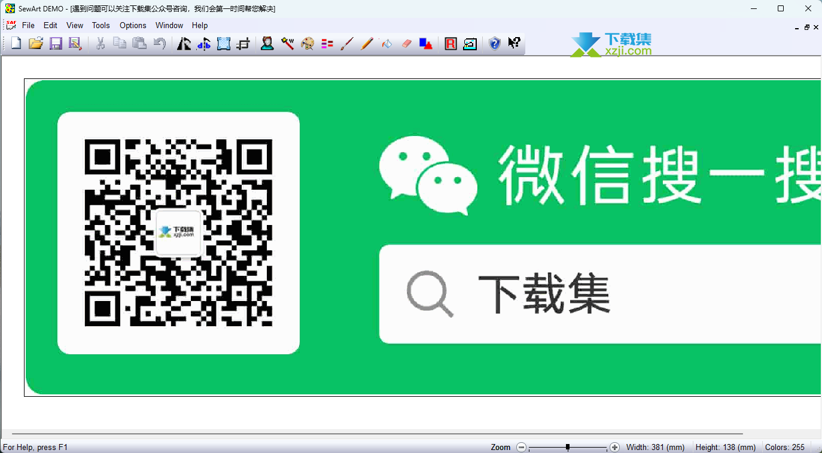Click the SewArt document icon in menu bar
Image resolution: width=822 pixels, height=453 pixels.
11,25
